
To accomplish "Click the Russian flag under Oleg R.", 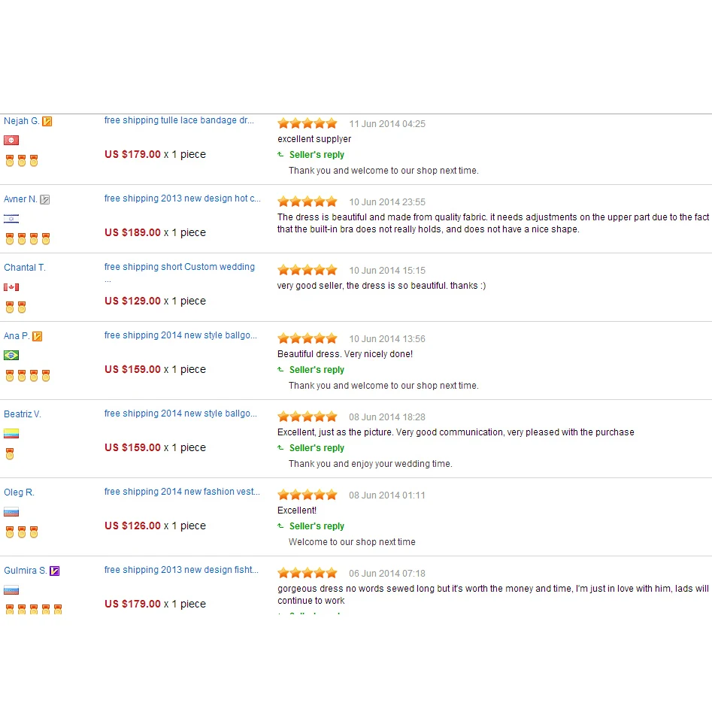I will [x=11, y=512].
